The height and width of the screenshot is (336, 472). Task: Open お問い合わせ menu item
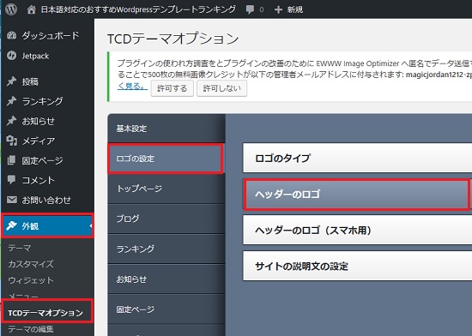(47, 200)
